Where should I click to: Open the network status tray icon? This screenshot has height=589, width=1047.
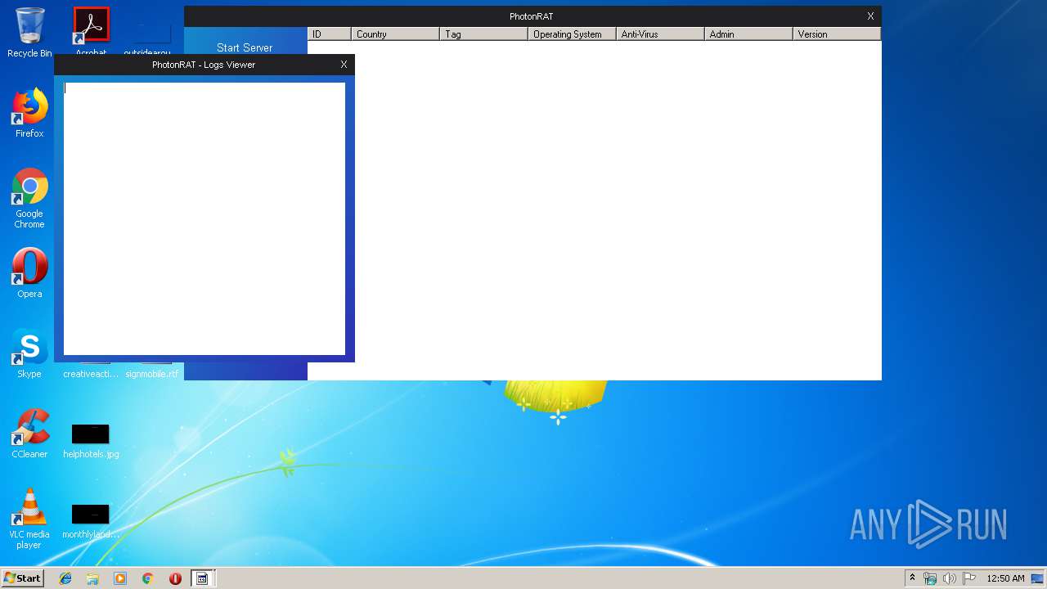[x=930, y=578]
